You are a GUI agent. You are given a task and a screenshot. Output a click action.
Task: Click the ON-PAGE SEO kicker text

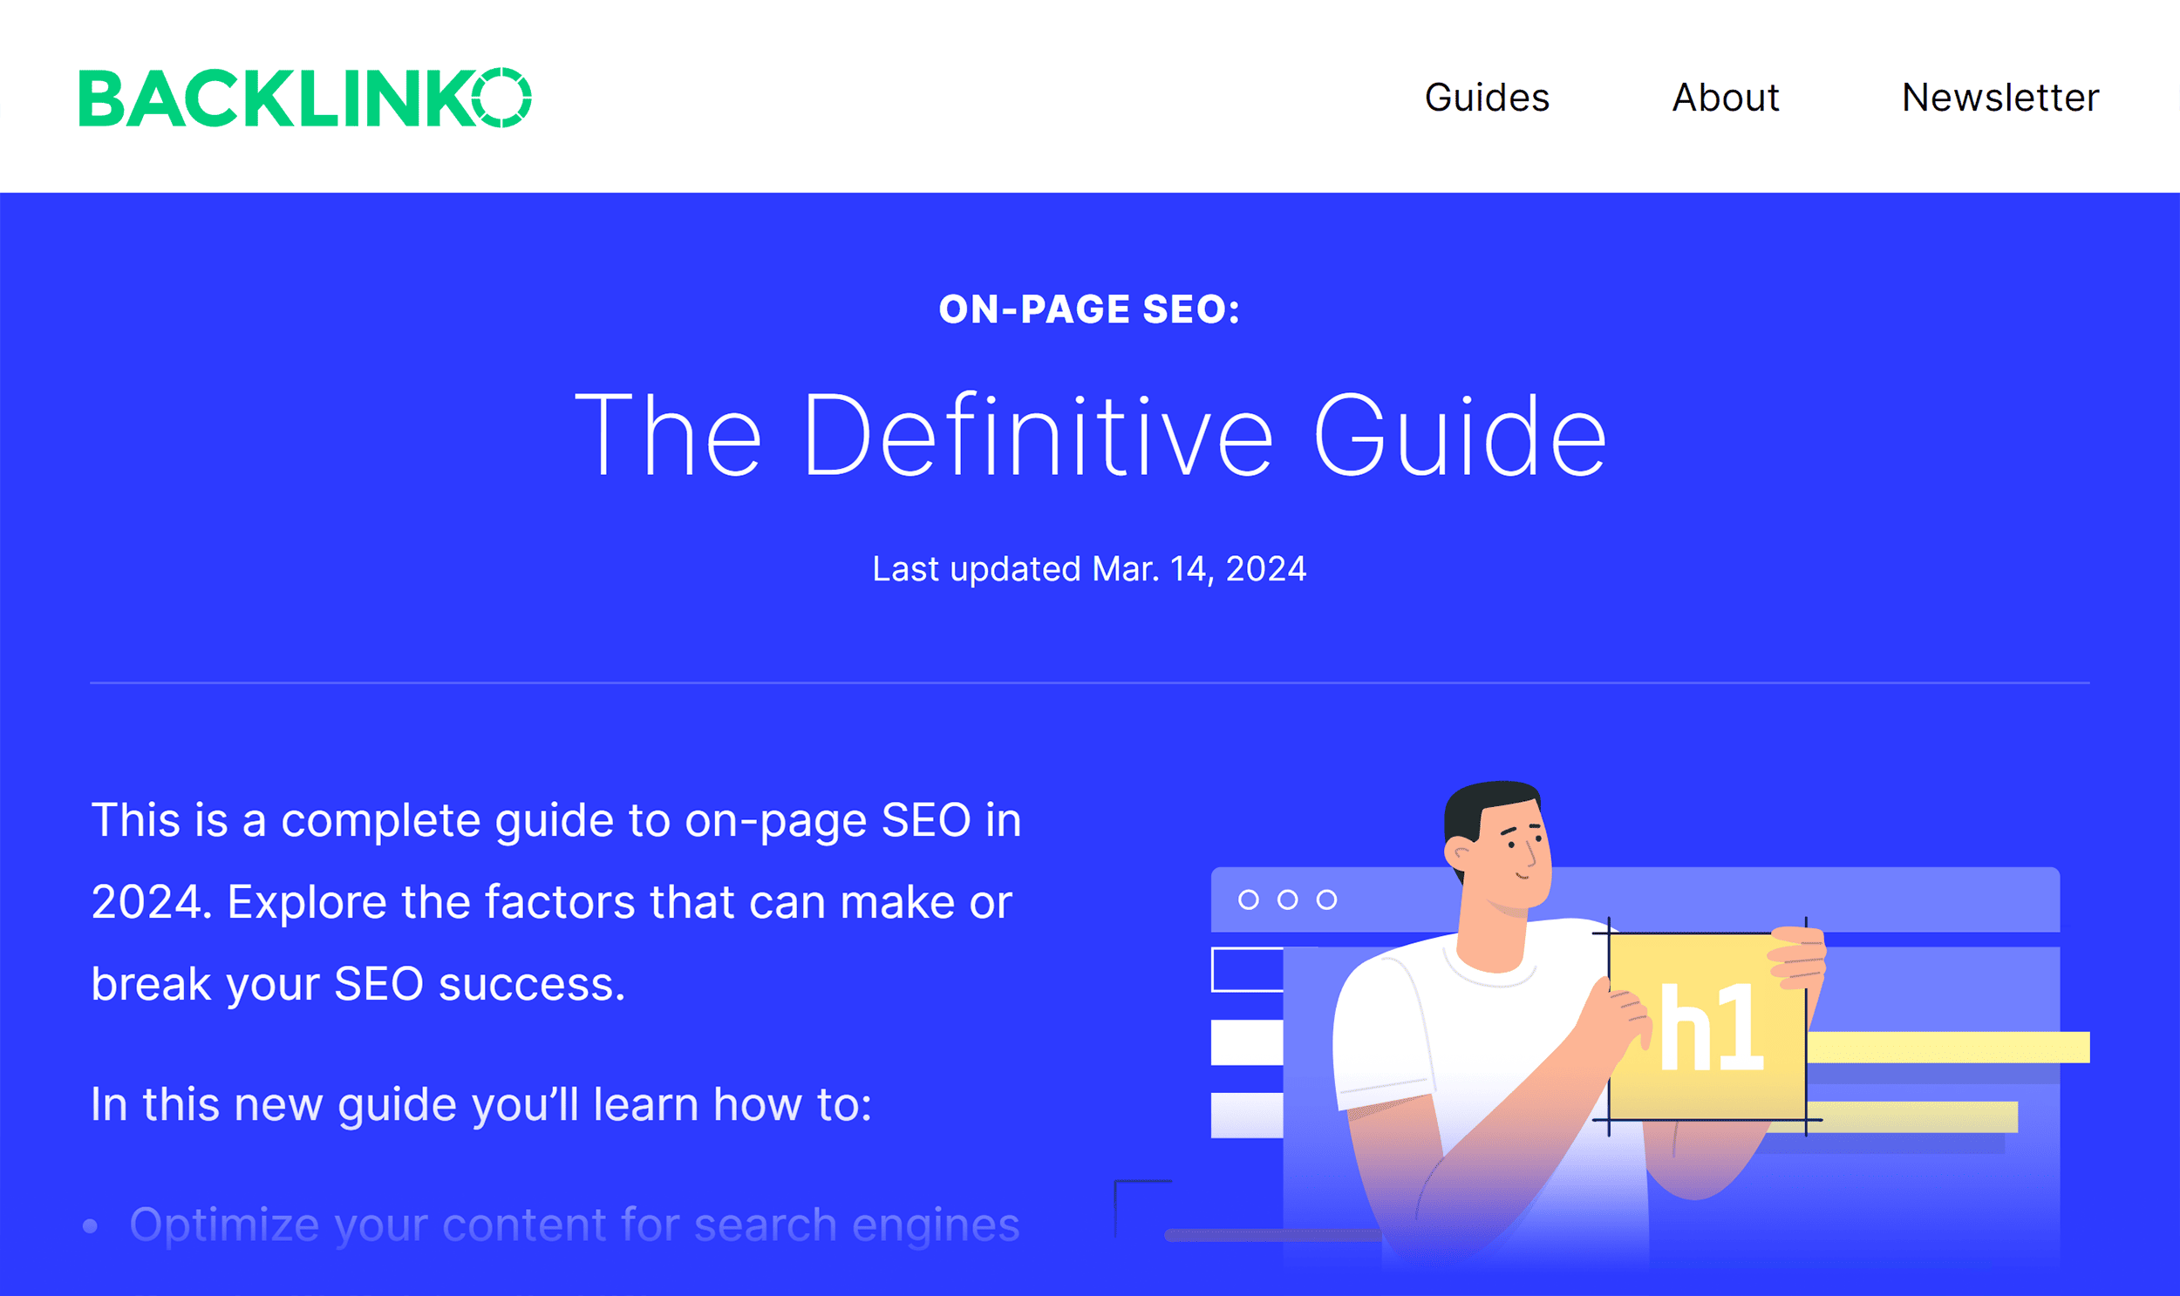[1089, 308]
